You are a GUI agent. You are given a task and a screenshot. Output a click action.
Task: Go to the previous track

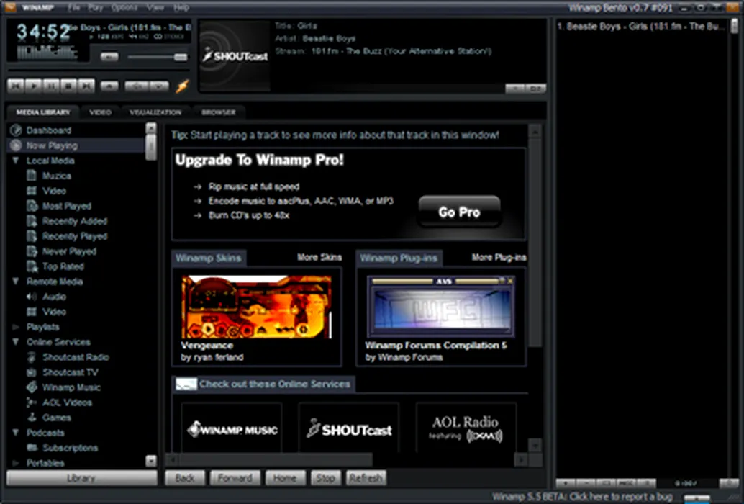tap(16, 86)
